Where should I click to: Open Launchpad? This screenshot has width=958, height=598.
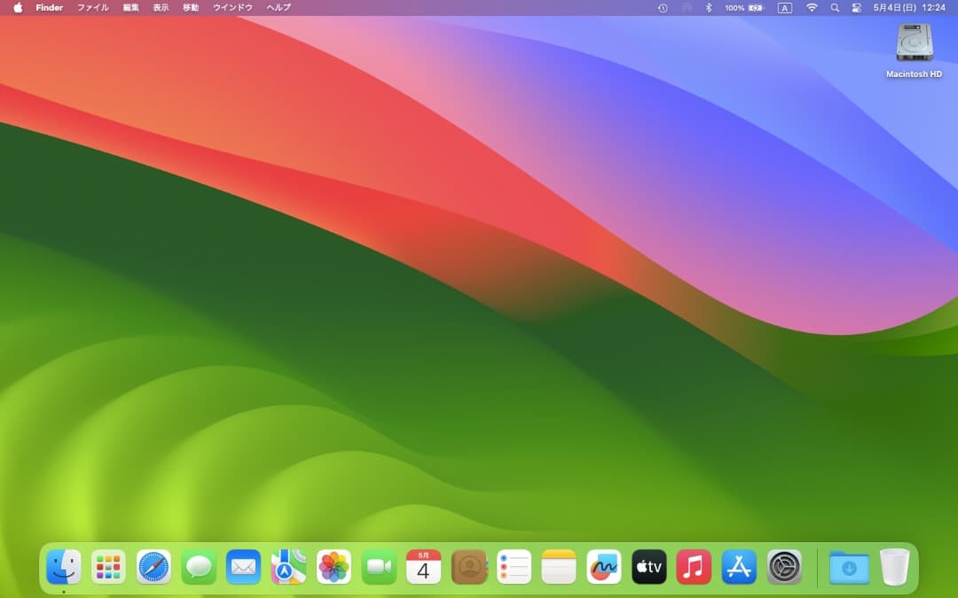108,567
